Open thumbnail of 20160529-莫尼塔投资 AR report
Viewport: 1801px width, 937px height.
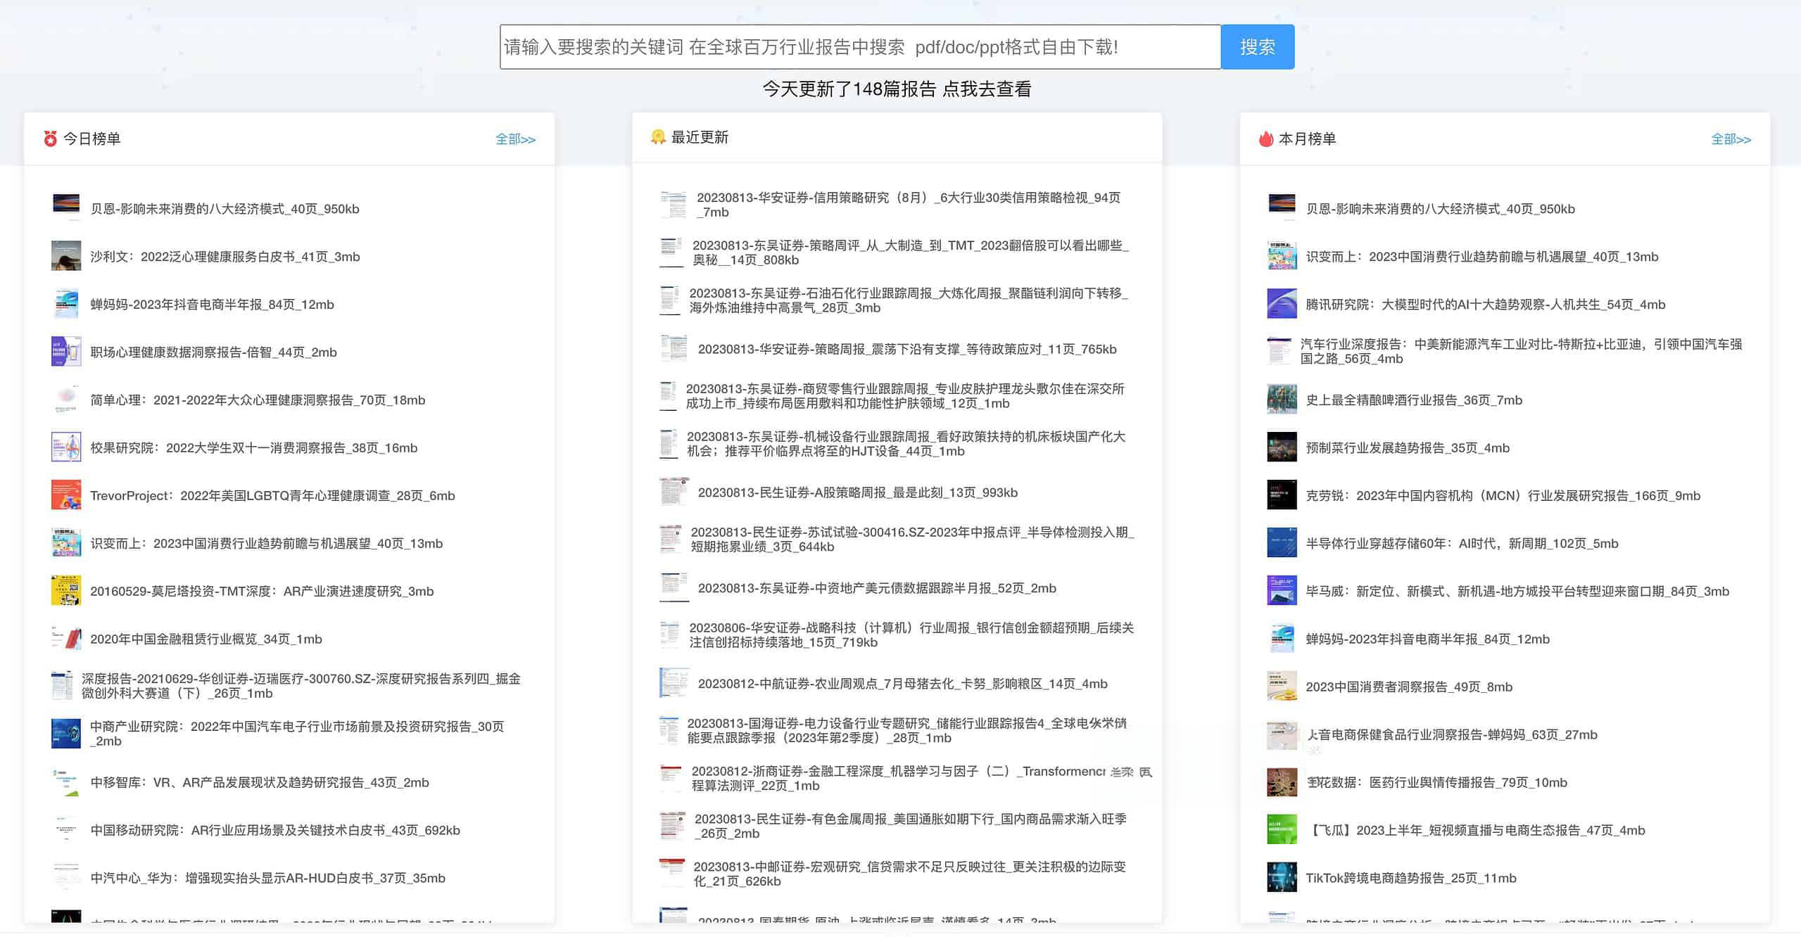pyautogui.click(x=66, y=591)
